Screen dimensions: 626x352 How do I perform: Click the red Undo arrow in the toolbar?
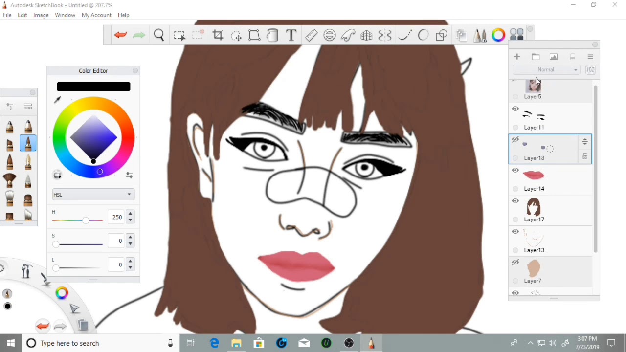[120, 35]
